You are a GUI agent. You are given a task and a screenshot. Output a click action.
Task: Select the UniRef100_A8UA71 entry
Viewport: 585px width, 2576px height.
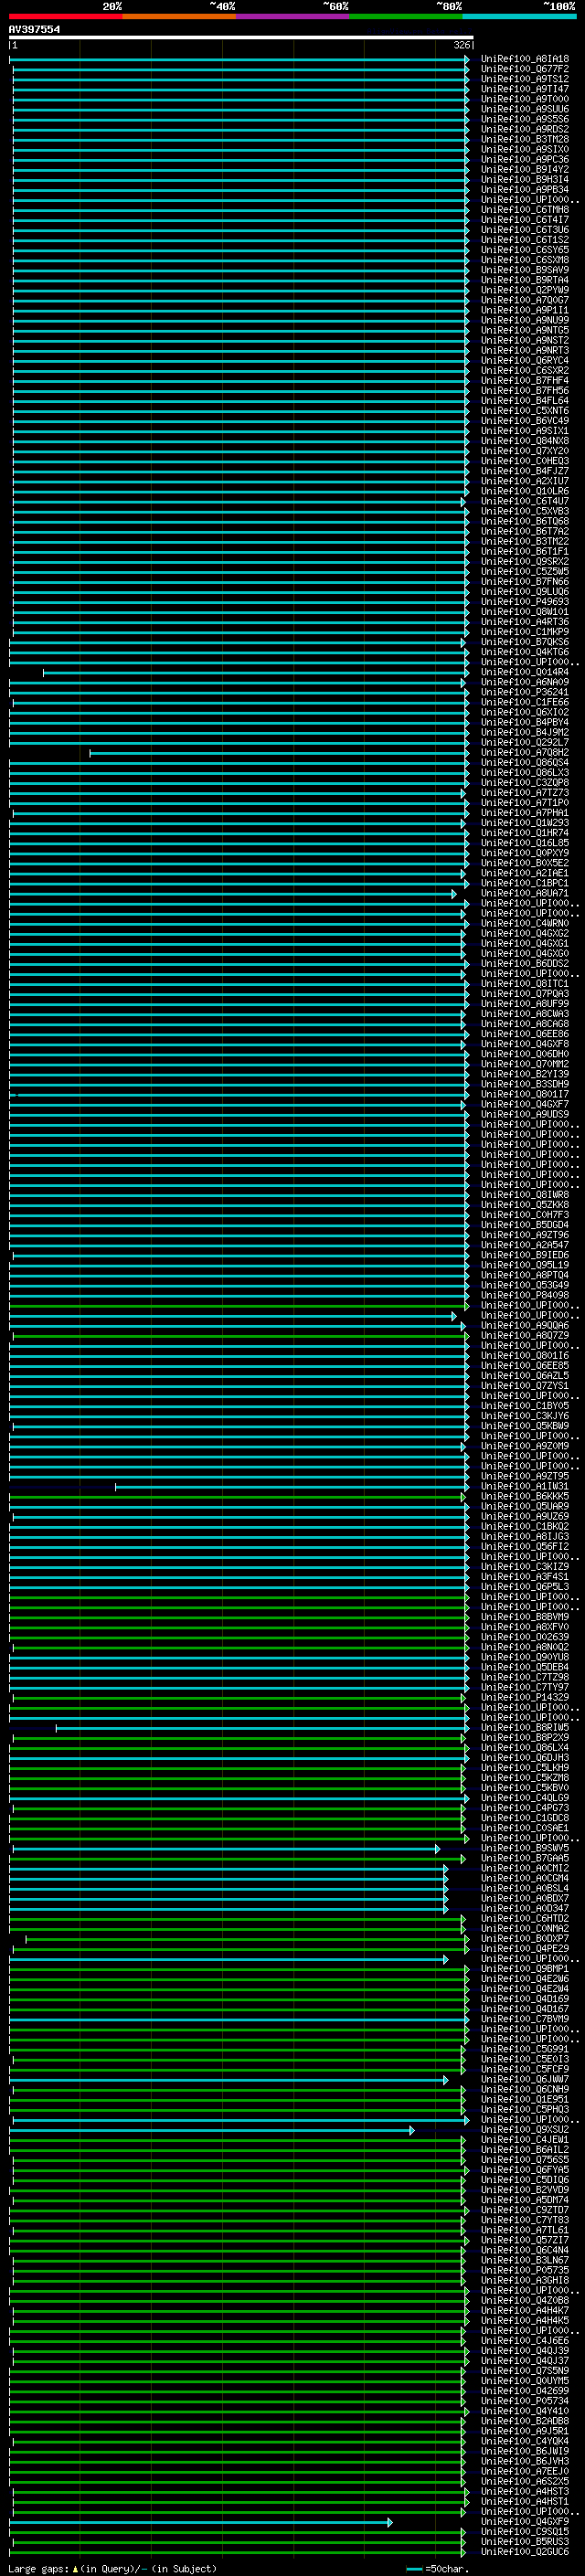coord(525,893)
